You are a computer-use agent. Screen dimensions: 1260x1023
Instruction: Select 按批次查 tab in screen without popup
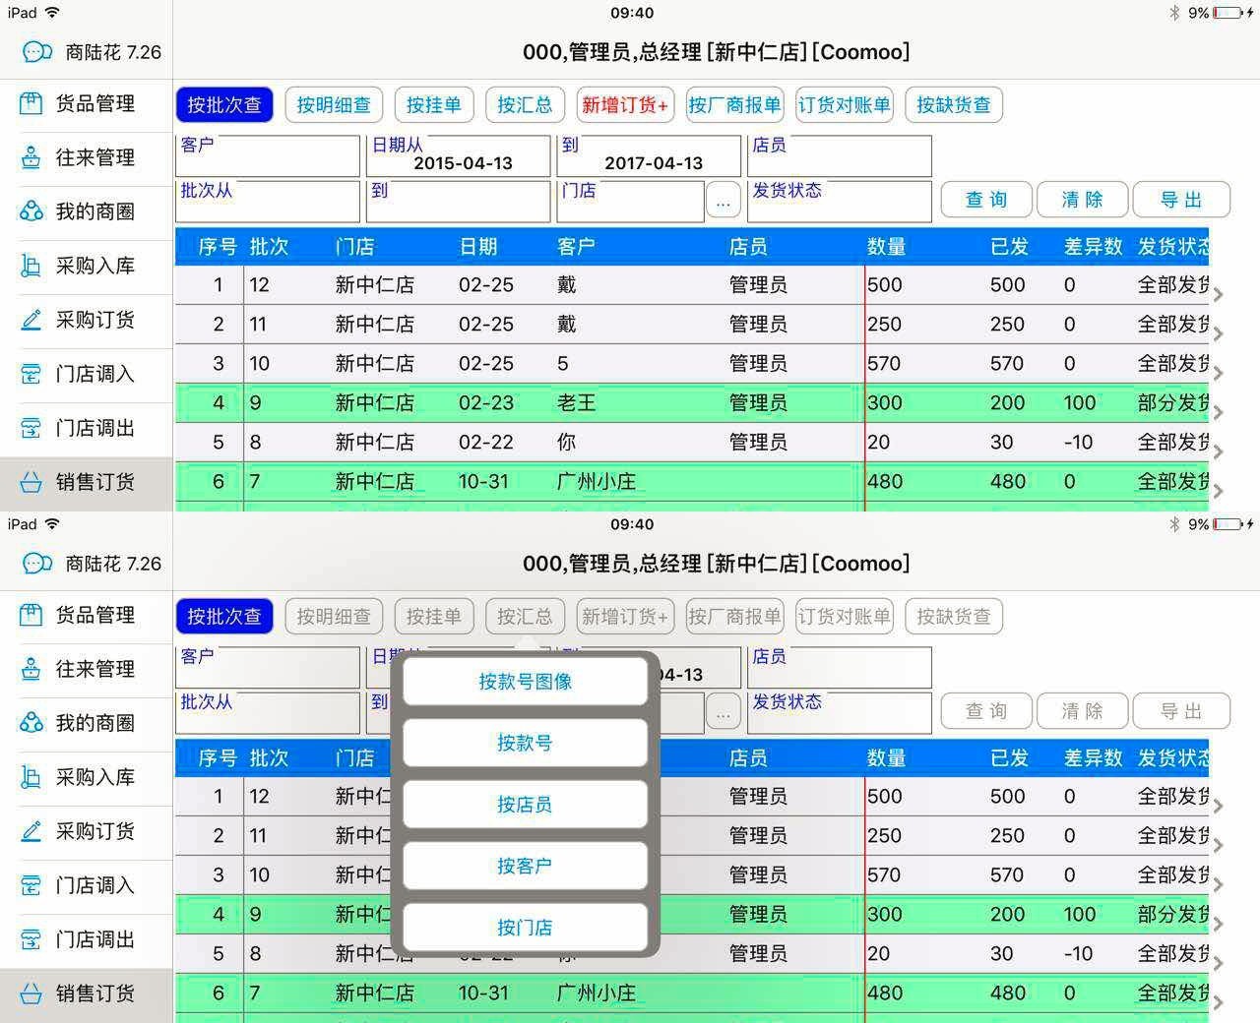point(224,105)
